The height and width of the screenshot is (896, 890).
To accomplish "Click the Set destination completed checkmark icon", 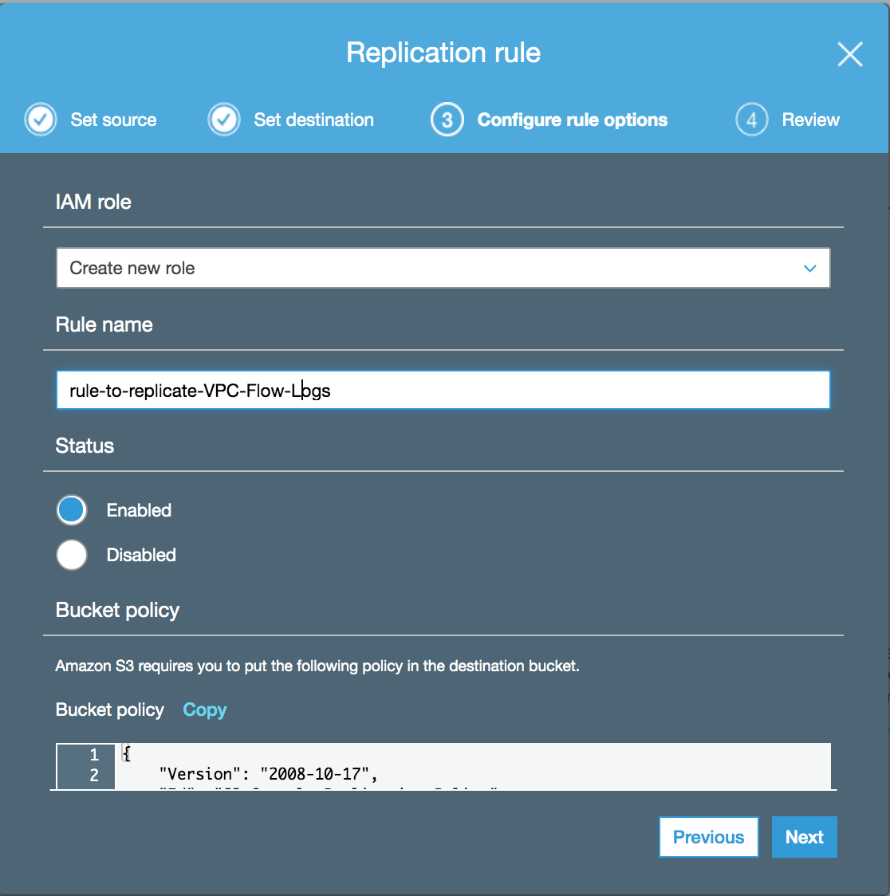I will click(223, 119).
